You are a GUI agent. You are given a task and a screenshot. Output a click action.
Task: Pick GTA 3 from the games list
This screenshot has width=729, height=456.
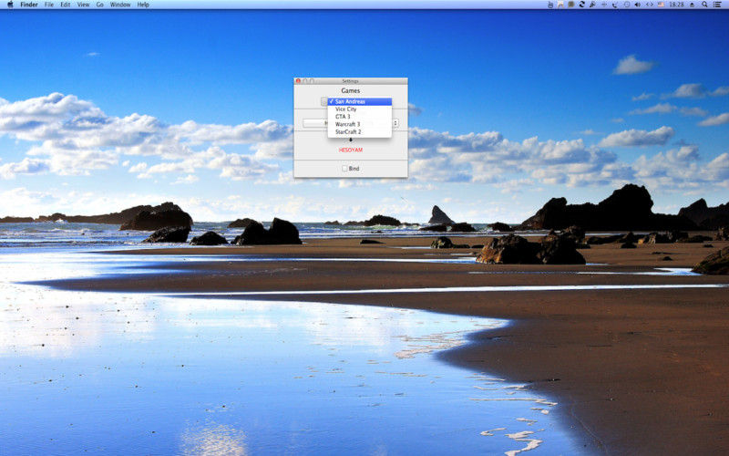[359, 117]
